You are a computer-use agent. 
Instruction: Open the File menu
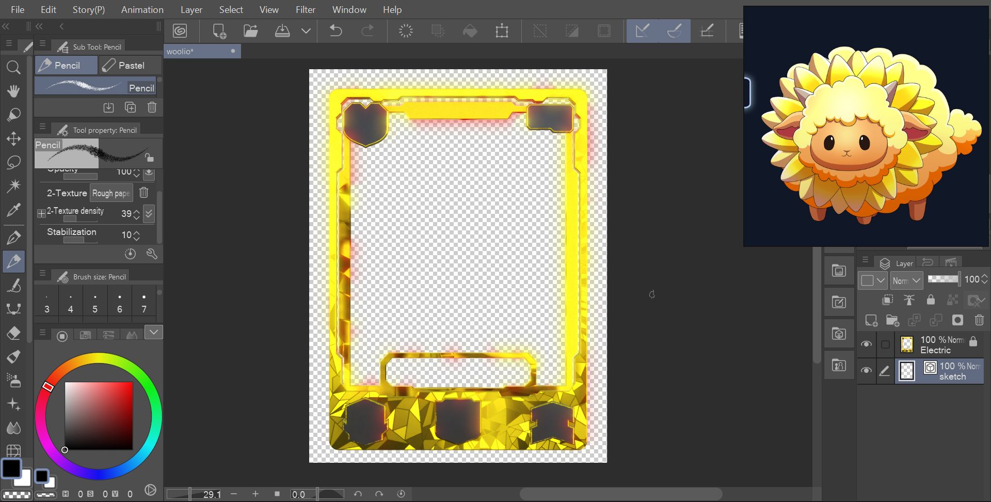[18, 9]
